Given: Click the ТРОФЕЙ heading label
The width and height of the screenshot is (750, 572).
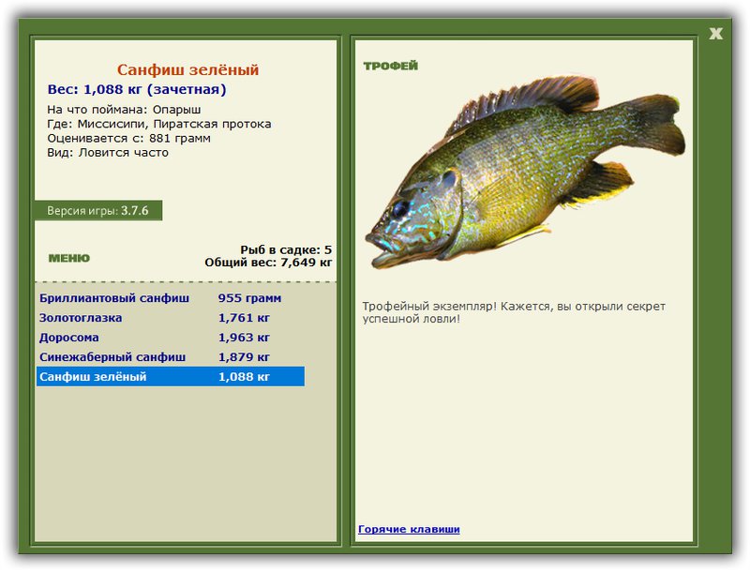Looking at the screenshot, I should pyautogui.click(x=390, y=66).
